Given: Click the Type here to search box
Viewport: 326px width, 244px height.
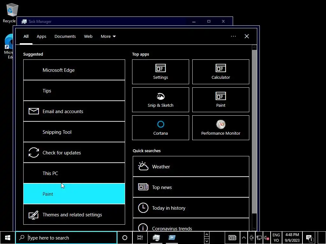Looking at the screenshot, I should pos(66,238).
